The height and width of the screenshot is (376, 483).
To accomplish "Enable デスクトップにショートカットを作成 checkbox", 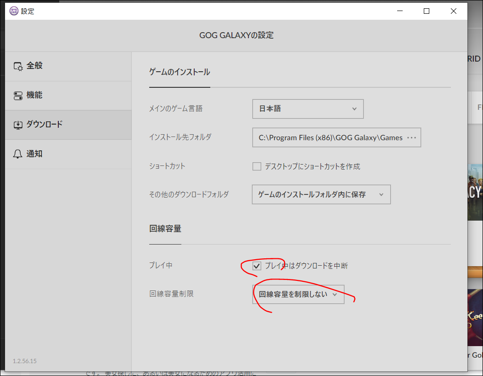I will (257, 166).
